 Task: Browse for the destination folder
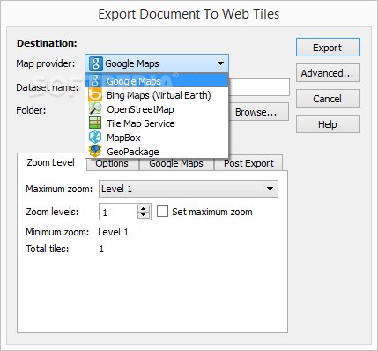tap(258, 112)
